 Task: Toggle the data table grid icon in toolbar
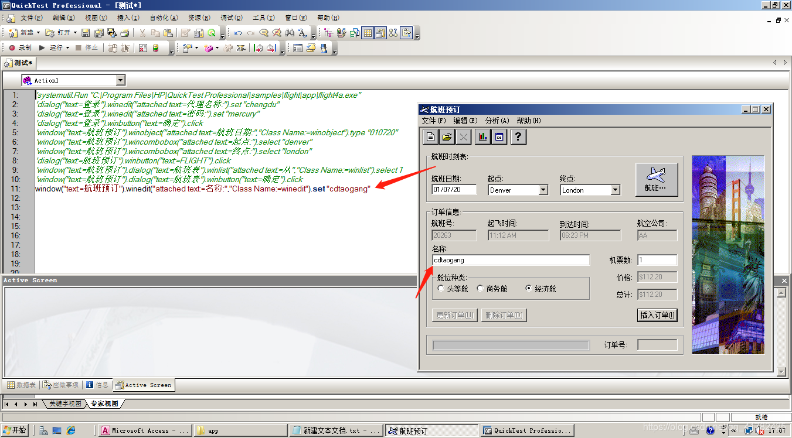tap(368, 33)
